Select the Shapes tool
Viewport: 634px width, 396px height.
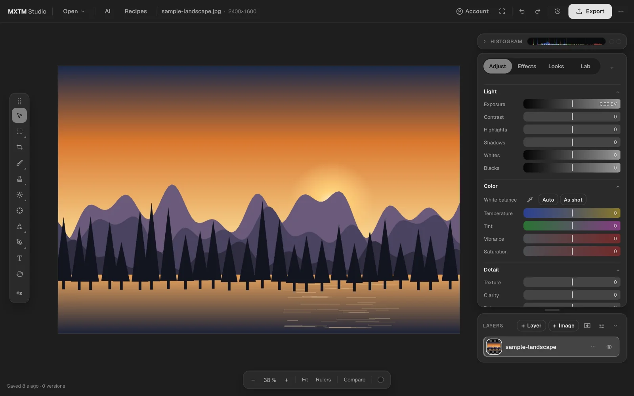tap(19, 226)
